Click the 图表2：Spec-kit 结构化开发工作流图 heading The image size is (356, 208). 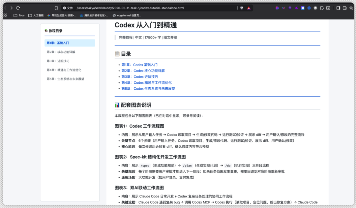point(150,157)
